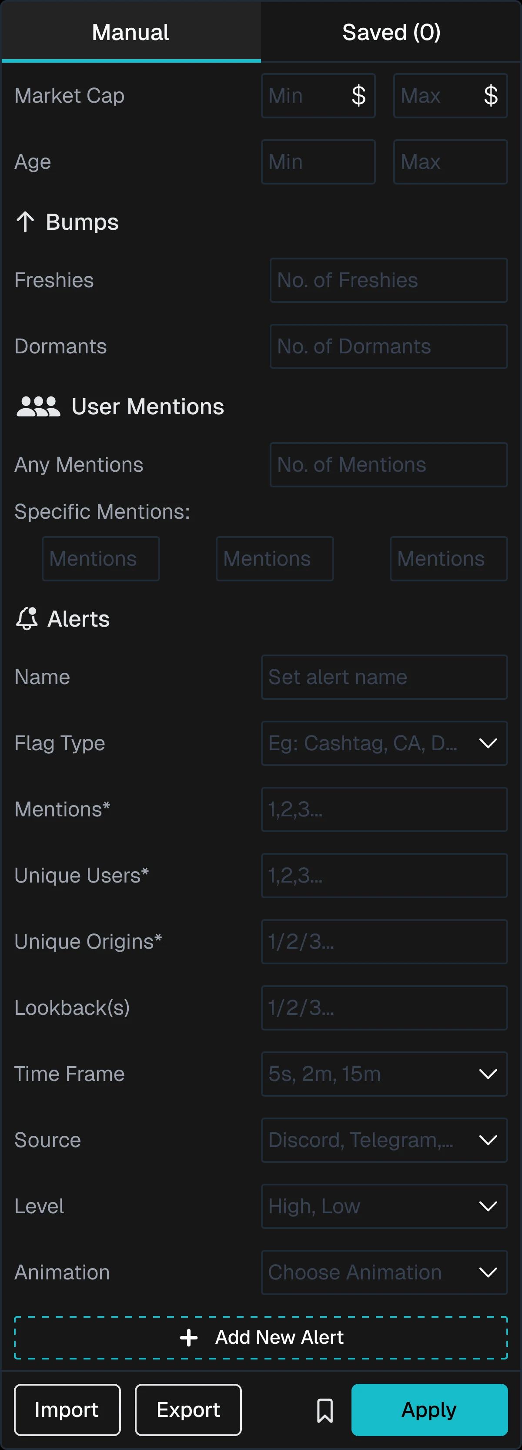Expand the Level dropdown
The height and width of the screenshot is (1450, 522).
384,1206
